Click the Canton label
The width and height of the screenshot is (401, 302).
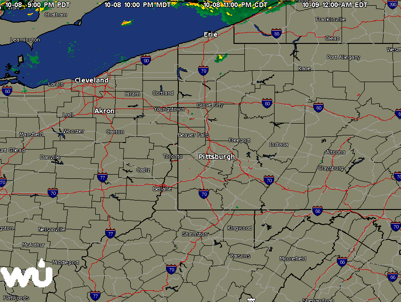(115, 132)
